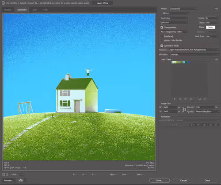The height and width of the screenshot is (185, 221).
Task: Open the Optimize preset menu icon
Action: [x=217, y=9]
